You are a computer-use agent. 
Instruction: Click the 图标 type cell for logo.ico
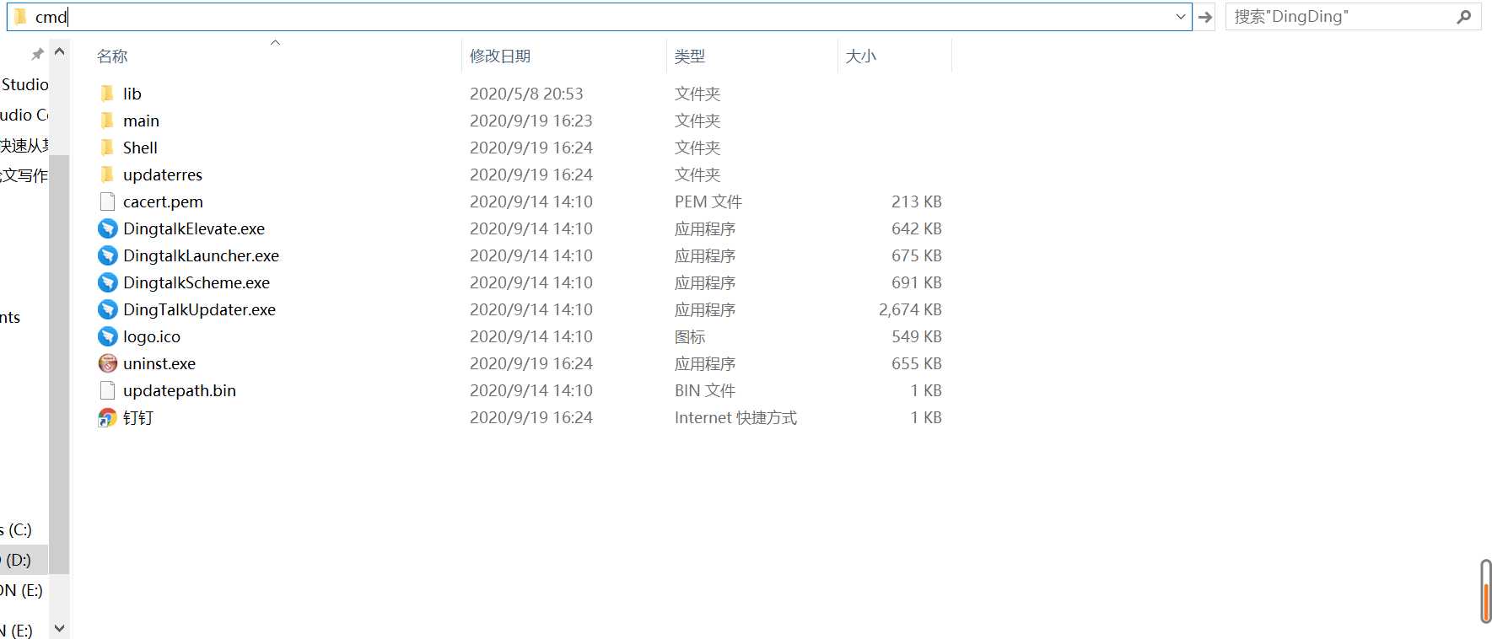pyautogui.click(x=690, y=336)
